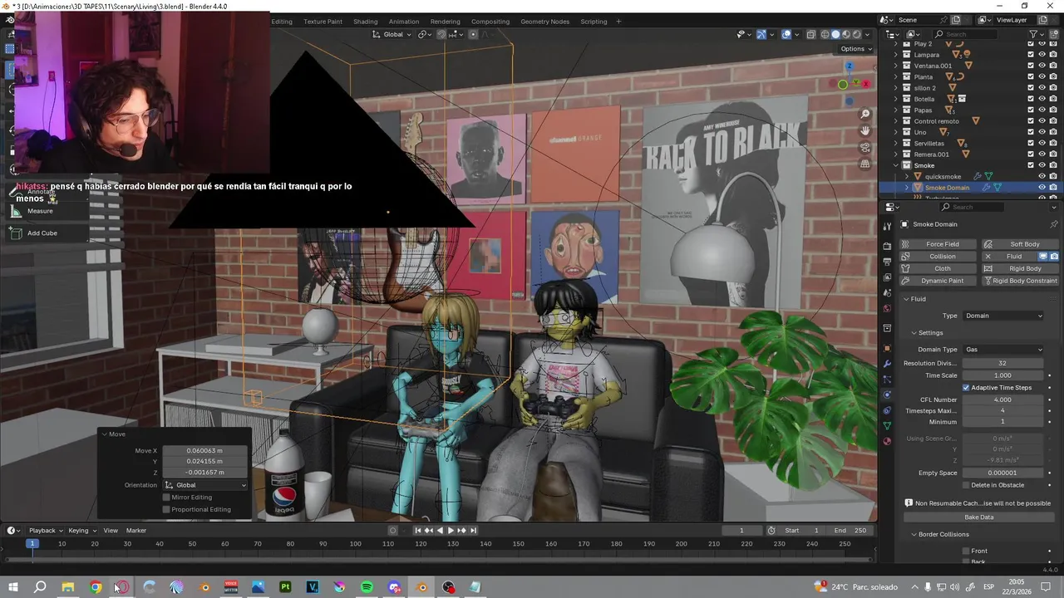Image resolution: width=1064 pixels, height=598 pixels.
Task: Uncheck Planta collection exclude checkbox
Action: pyautogui.click(x=1031, y=77)
